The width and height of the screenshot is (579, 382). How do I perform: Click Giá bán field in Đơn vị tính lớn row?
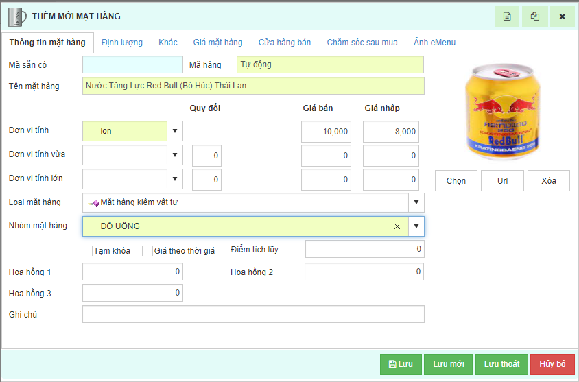(x=326, y=180)
